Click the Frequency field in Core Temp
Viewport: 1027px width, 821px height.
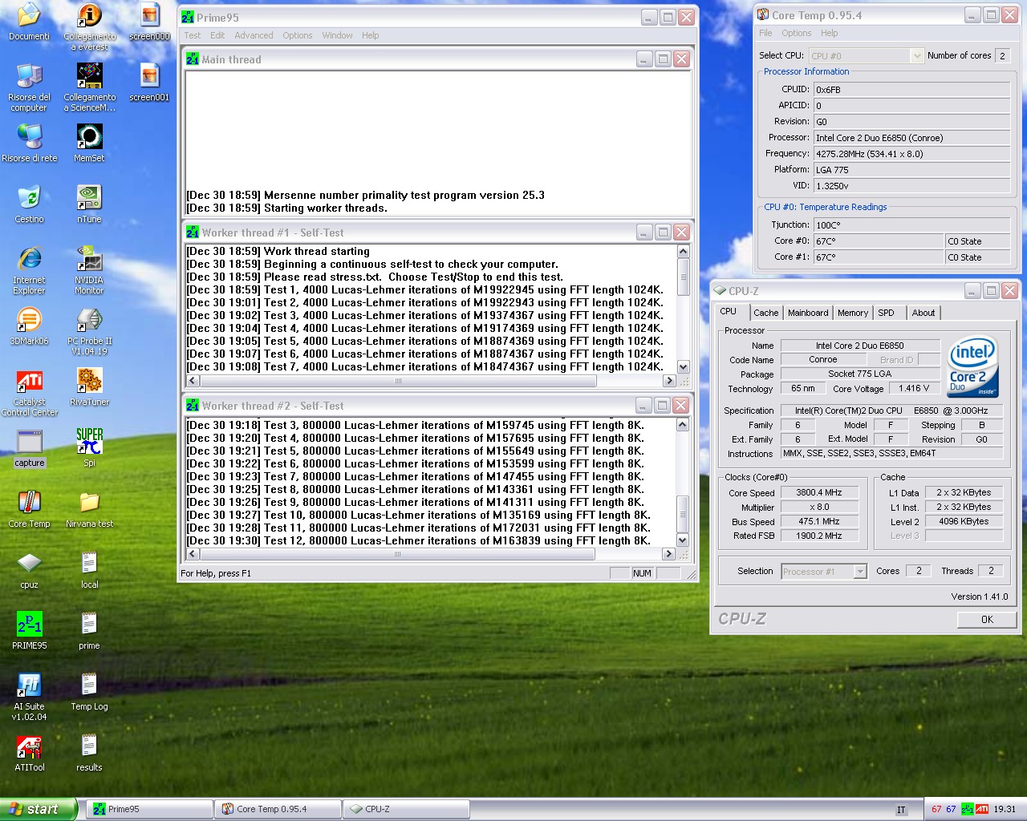point(911,154)
